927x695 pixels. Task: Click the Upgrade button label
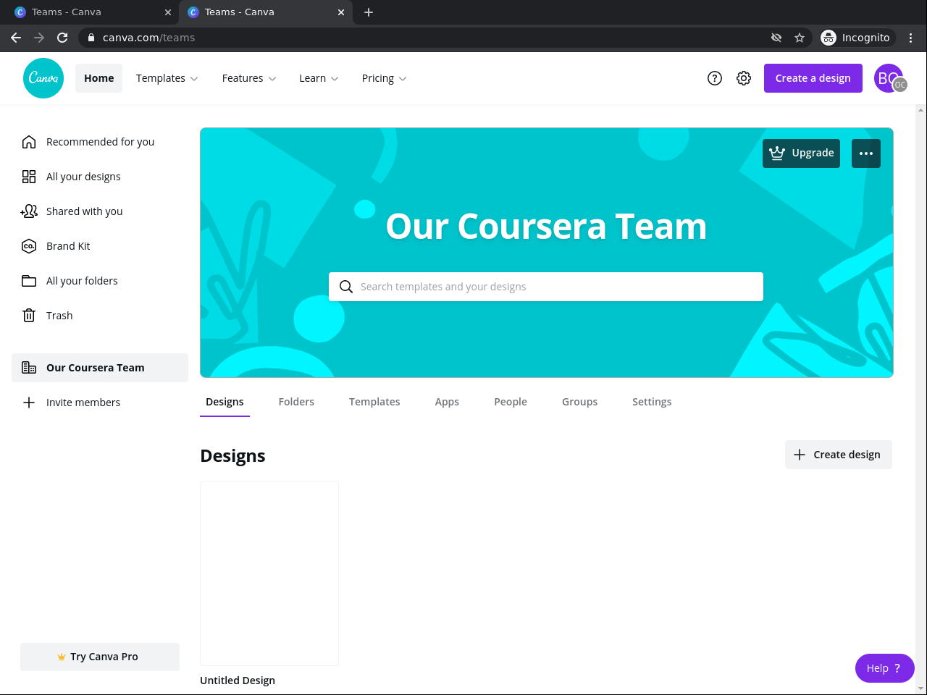[x=813, y=153]
